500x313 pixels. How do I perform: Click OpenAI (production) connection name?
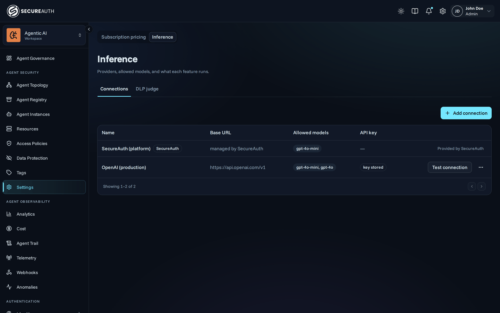point(124,167)
